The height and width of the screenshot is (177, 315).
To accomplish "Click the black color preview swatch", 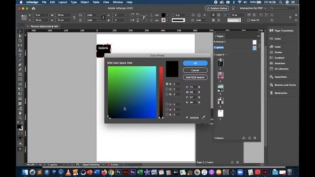I will 172,69.
